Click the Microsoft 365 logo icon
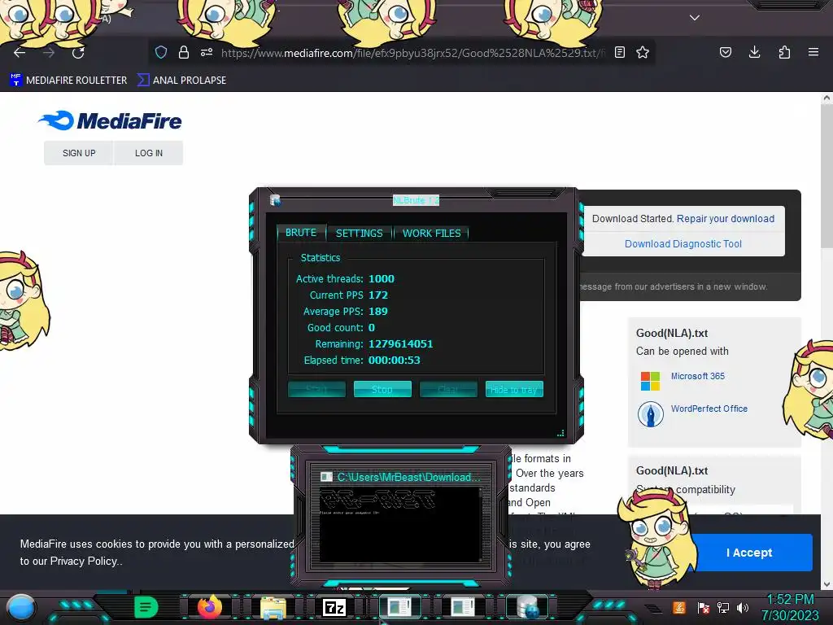The width and height of the screenshot is (833, 625). [x=650, y=381]
